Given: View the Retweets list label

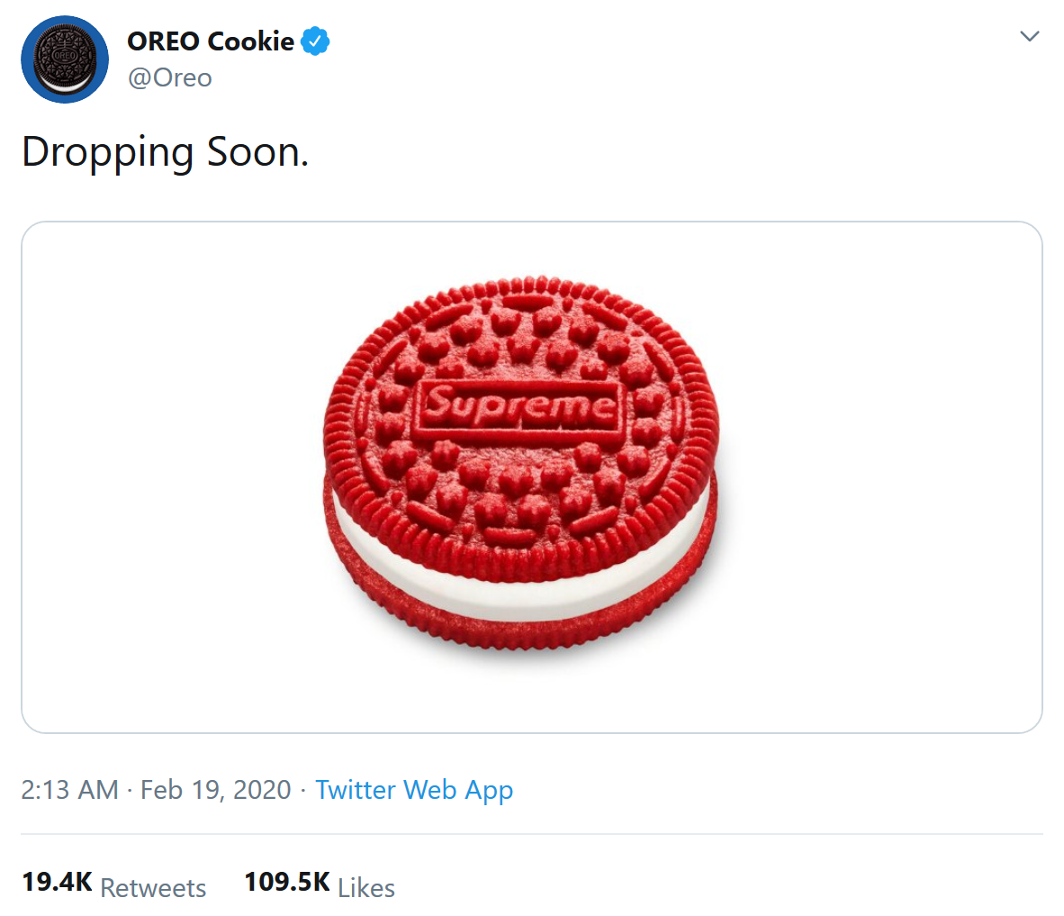Looking at the screenshot, I should tap(153, 888).
